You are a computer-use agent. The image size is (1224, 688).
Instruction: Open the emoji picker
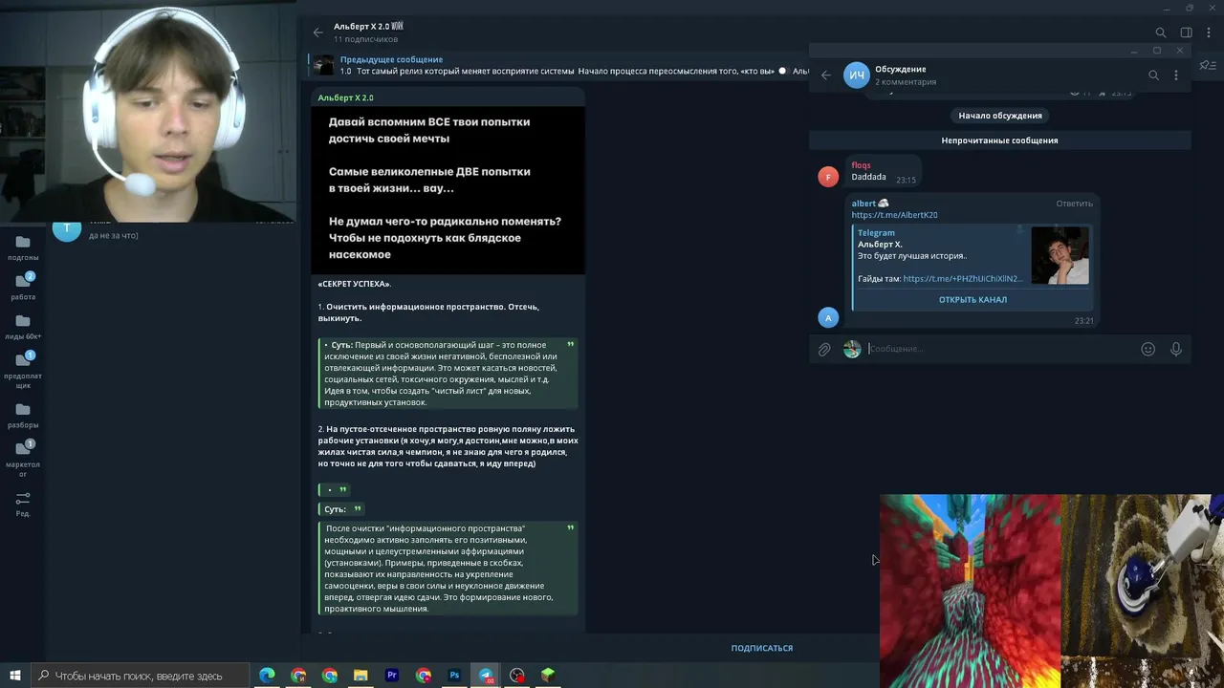tap(1148, 350)
